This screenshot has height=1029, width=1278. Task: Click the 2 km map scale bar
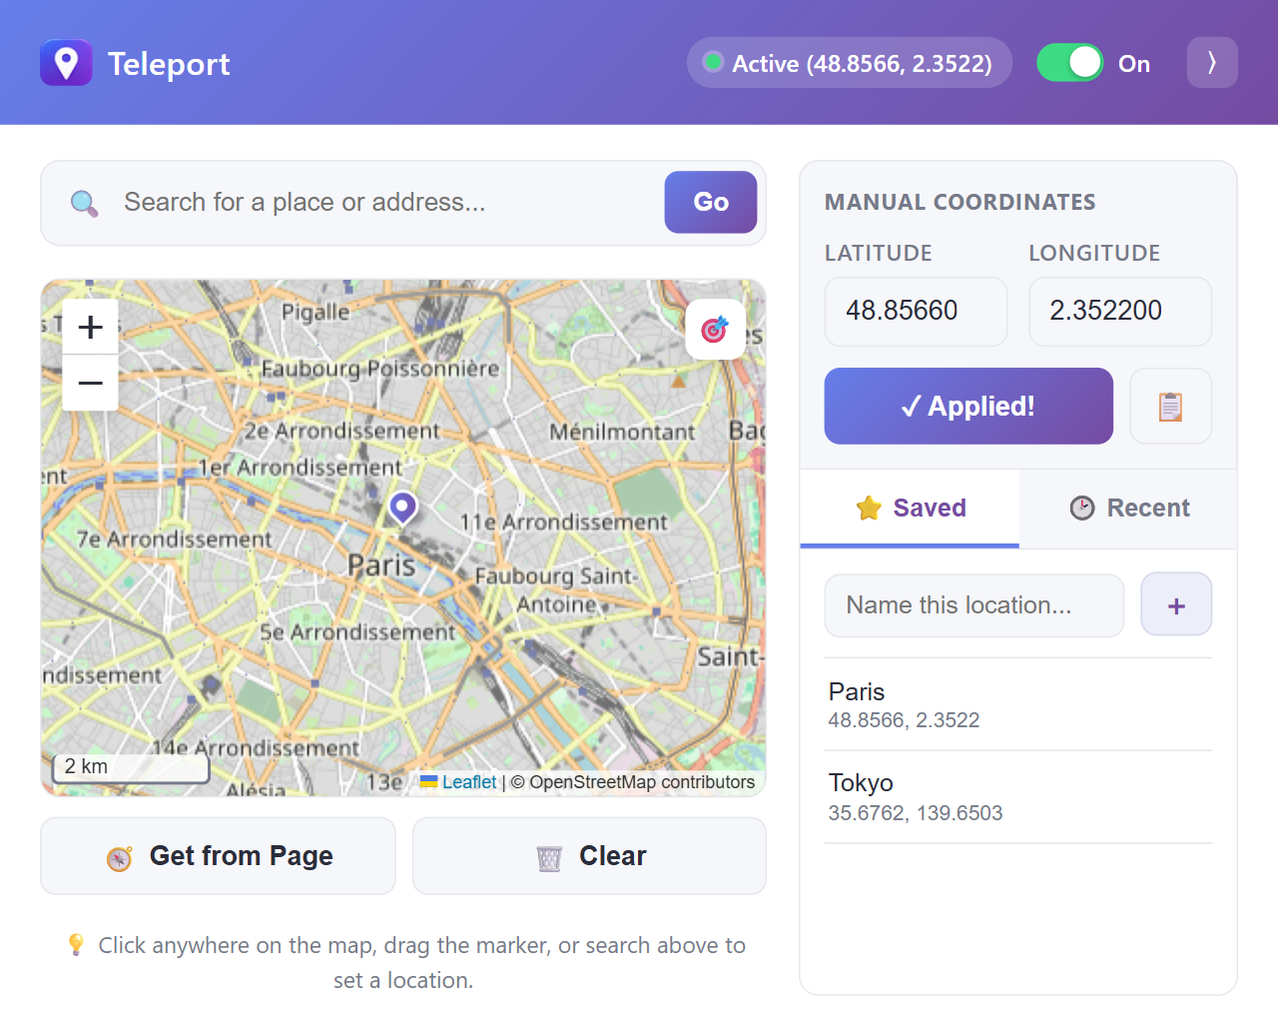(131, 767)
